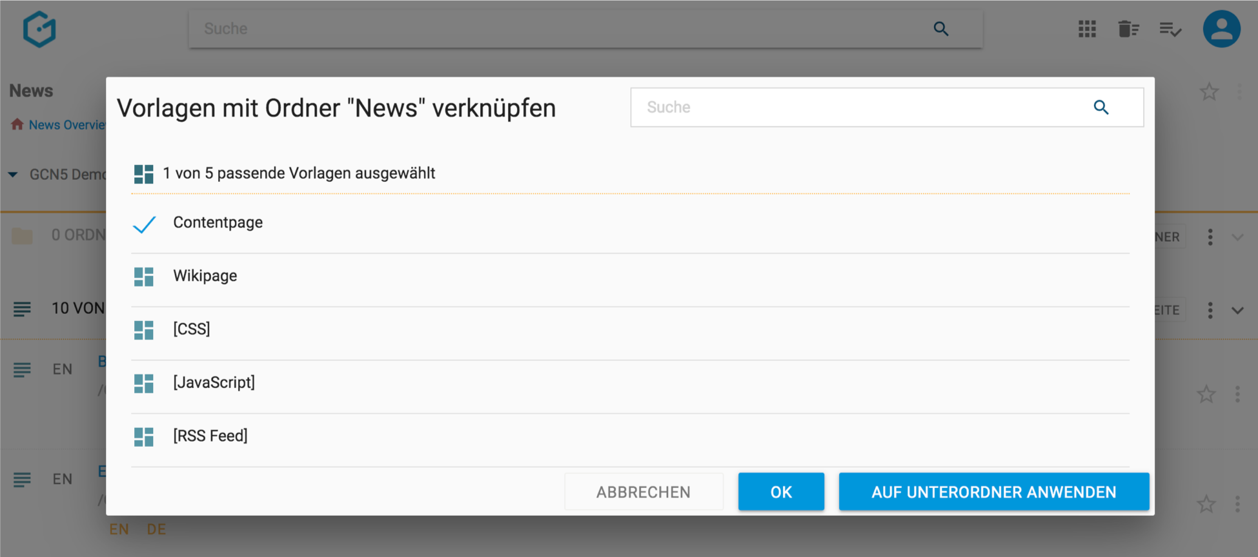Click the [CSS] template name
Screen dimensions: 1258x557
[191, 329]
